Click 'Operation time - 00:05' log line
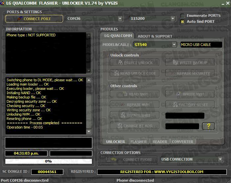 click(25, 127)
